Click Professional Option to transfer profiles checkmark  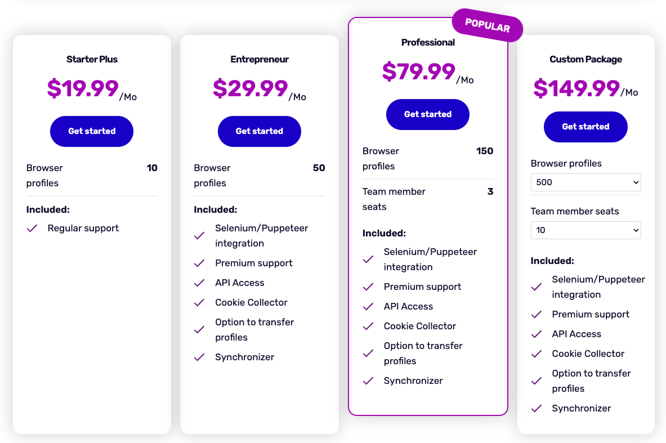coord(368,353)
